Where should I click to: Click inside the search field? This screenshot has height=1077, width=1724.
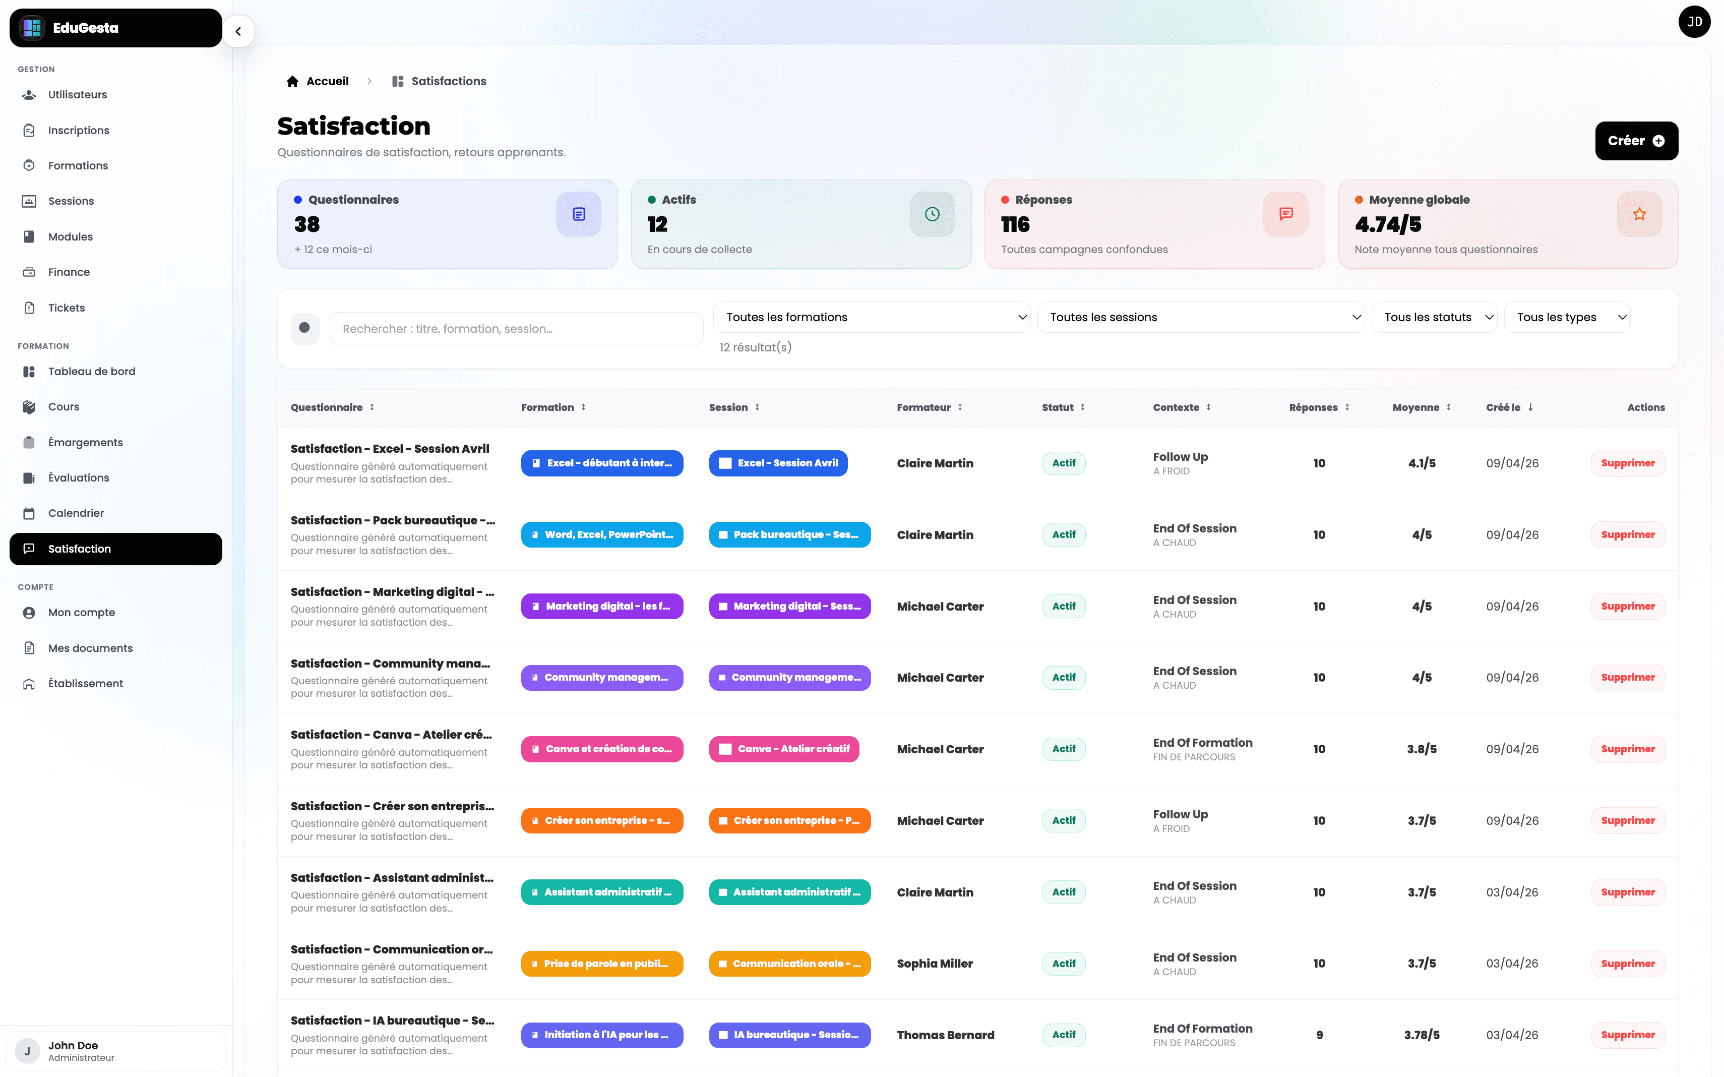tap(516, 328)
